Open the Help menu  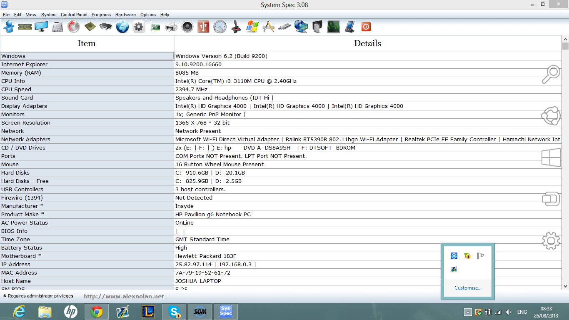[x=165, y=15]
